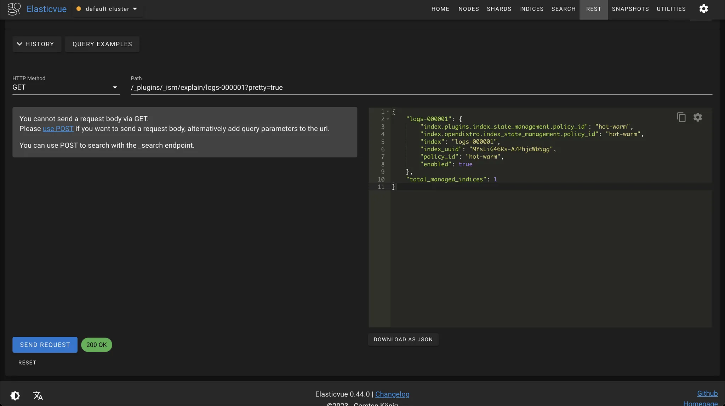
Task: Click Download as JSON button
Action: pyautogui.click(x=403, y=340)
